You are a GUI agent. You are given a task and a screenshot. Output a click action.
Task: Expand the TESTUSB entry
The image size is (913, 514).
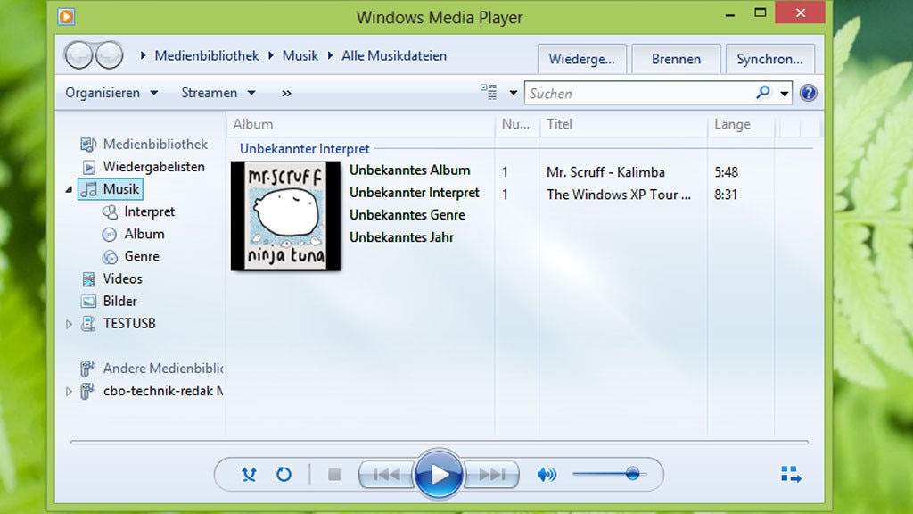tap(70, 323)
